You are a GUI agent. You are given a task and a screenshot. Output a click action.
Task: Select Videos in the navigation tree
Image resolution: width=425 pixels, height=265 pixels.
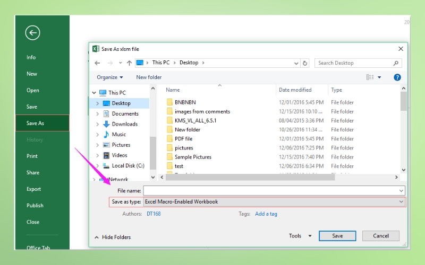[x=120, y=155]
